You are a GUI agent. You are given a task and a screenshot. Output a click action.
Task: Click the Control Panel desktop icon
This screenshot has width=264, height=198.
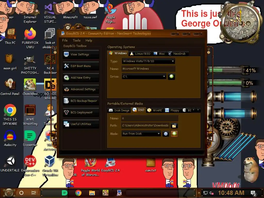[10, 87]
